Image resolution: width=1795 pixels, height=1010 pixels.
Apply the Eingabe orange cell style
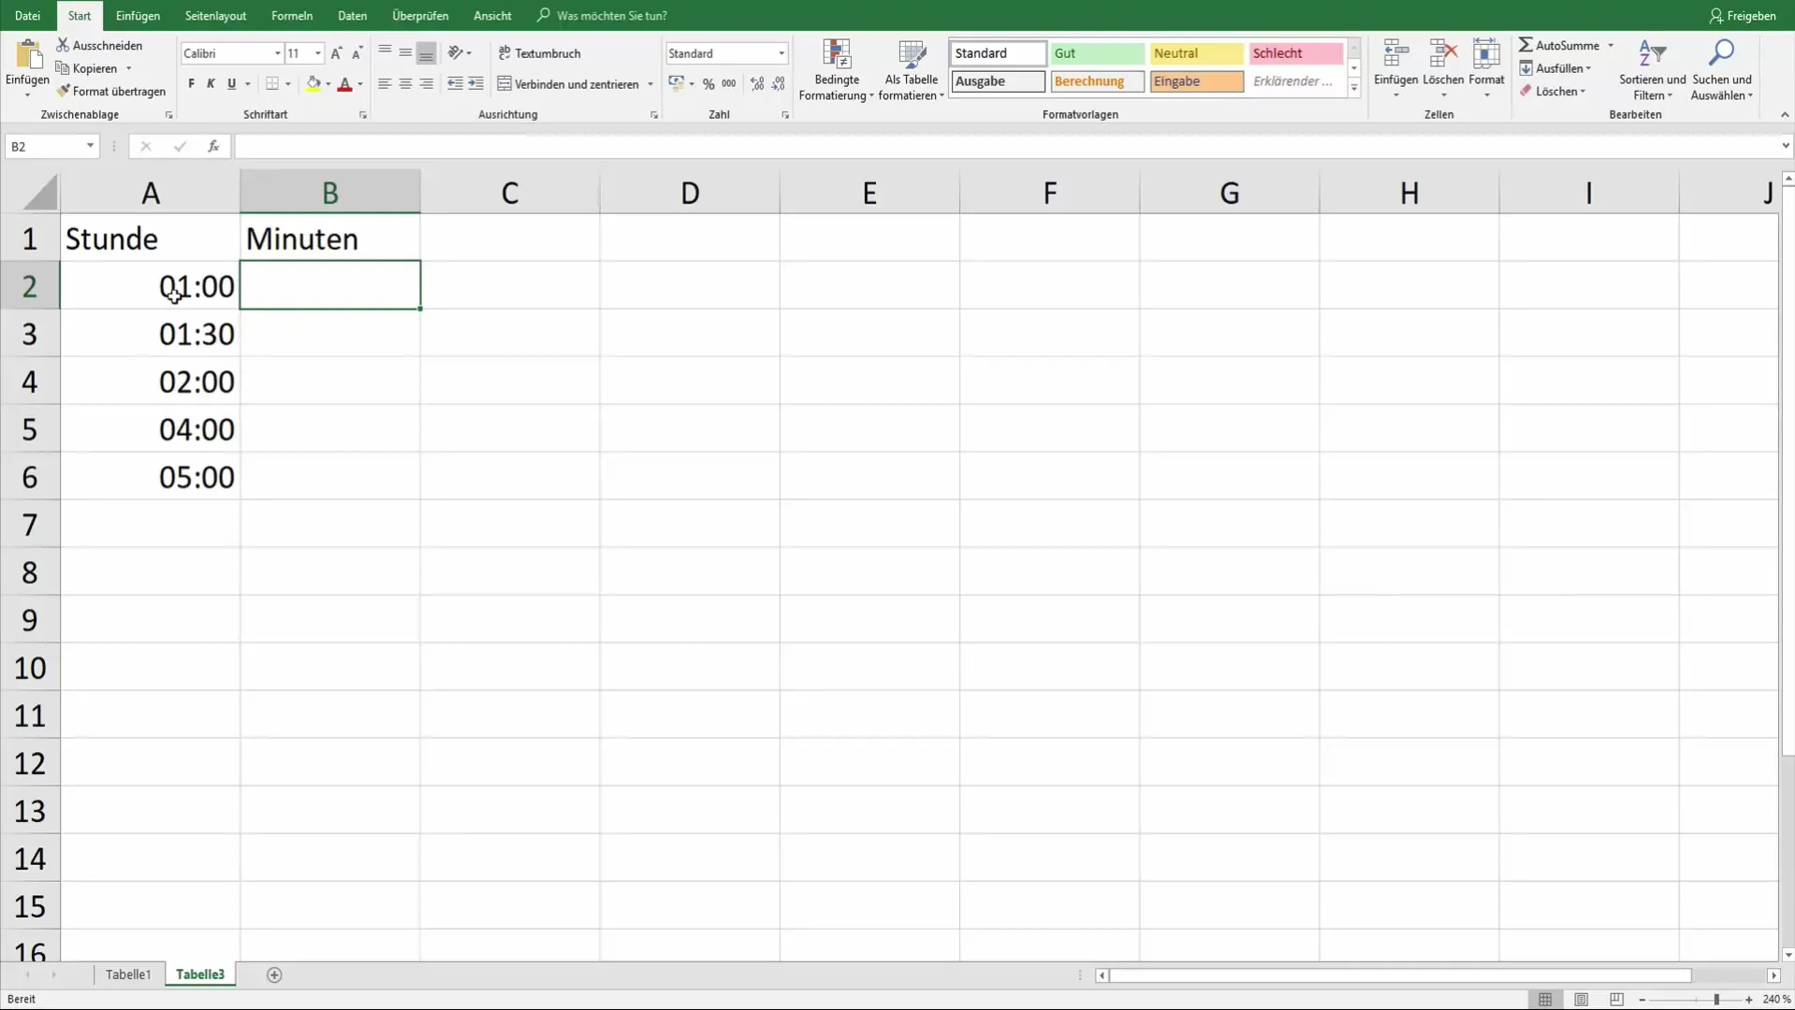tap(1196, 81)
